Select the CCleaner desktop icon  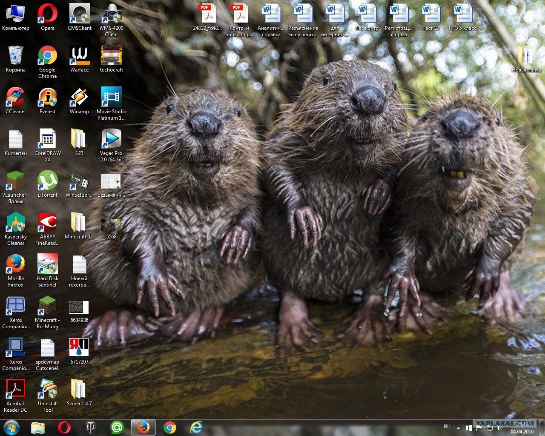[x=16, y=98]
